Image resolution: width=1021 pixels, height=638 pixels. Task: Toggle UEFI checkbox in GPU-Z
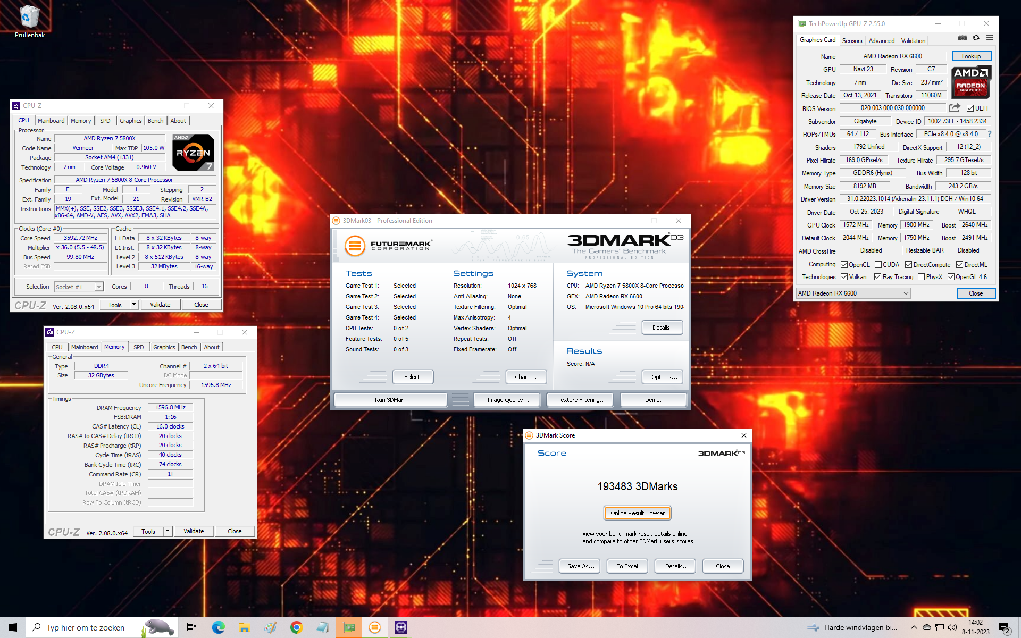(970, 108)
